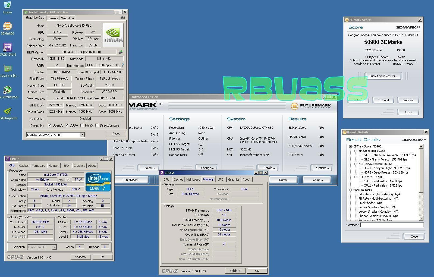Open the Lixeira recycle bin desktop icon

click(x=7, y=7)
